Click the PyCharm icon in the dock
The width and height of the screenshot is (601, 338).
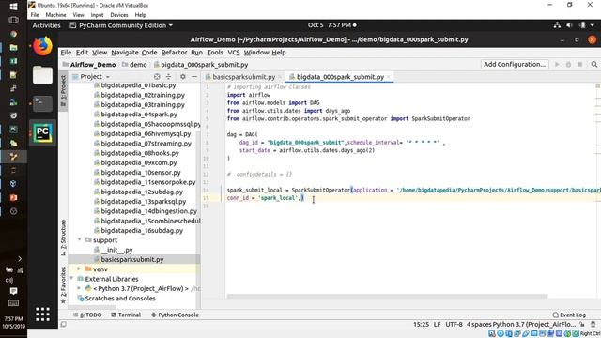pyautogui.click(x=42, y=132)
